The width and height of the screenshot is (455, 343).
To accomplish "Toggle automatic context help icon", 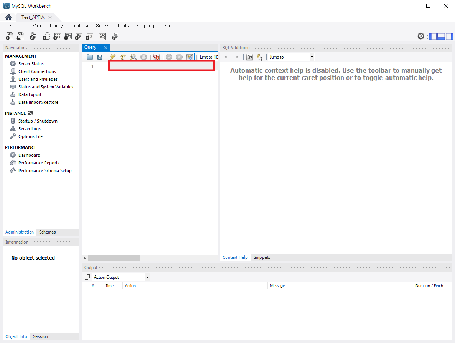I will [x=260, y=57].
